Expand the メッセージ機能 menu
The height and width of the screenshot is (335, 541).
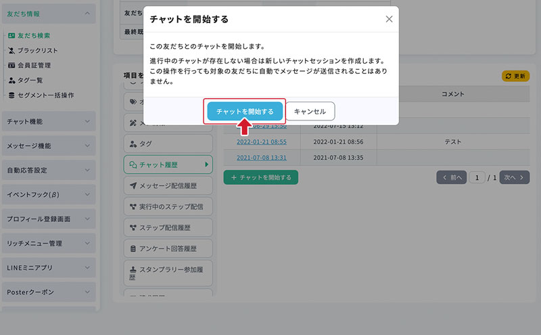click(x=48, y=146)
